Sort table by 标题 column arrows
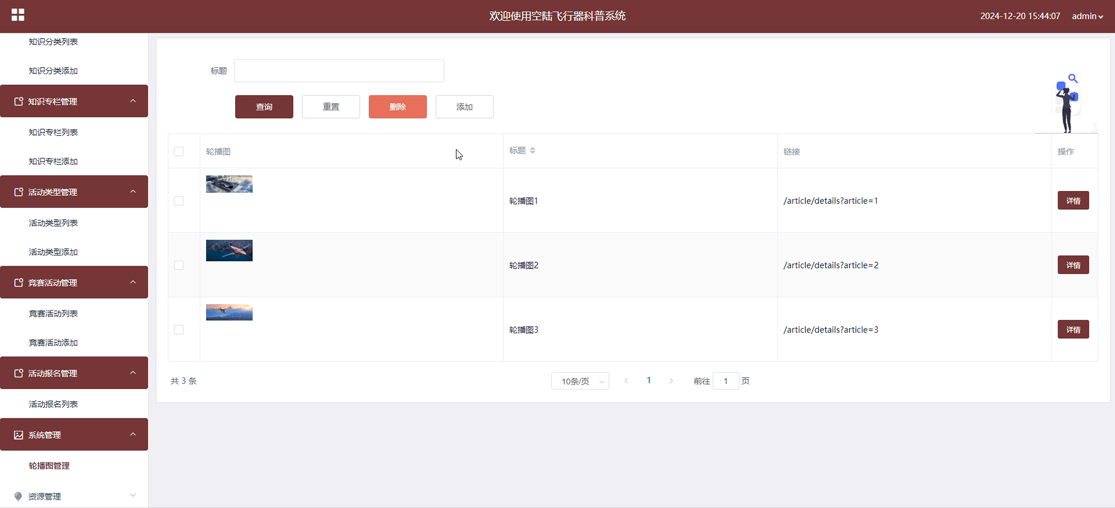 pos(533,150)
